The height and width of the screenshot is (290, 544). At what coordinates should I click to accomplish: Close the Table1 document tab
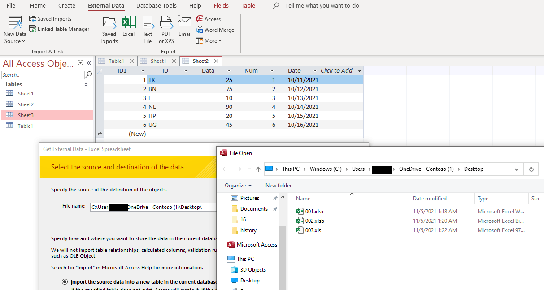tap(131, 61)
